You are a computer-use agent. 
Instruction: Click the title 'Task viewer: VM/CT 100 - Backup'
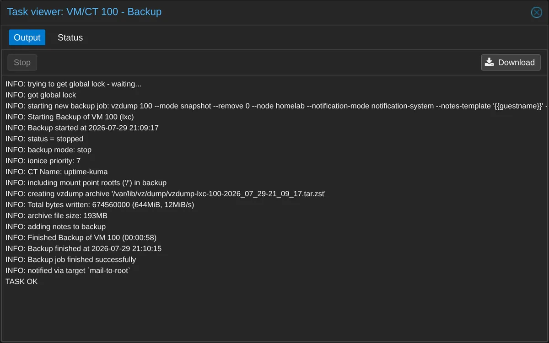pyautogui.click(x=84, y=12)
